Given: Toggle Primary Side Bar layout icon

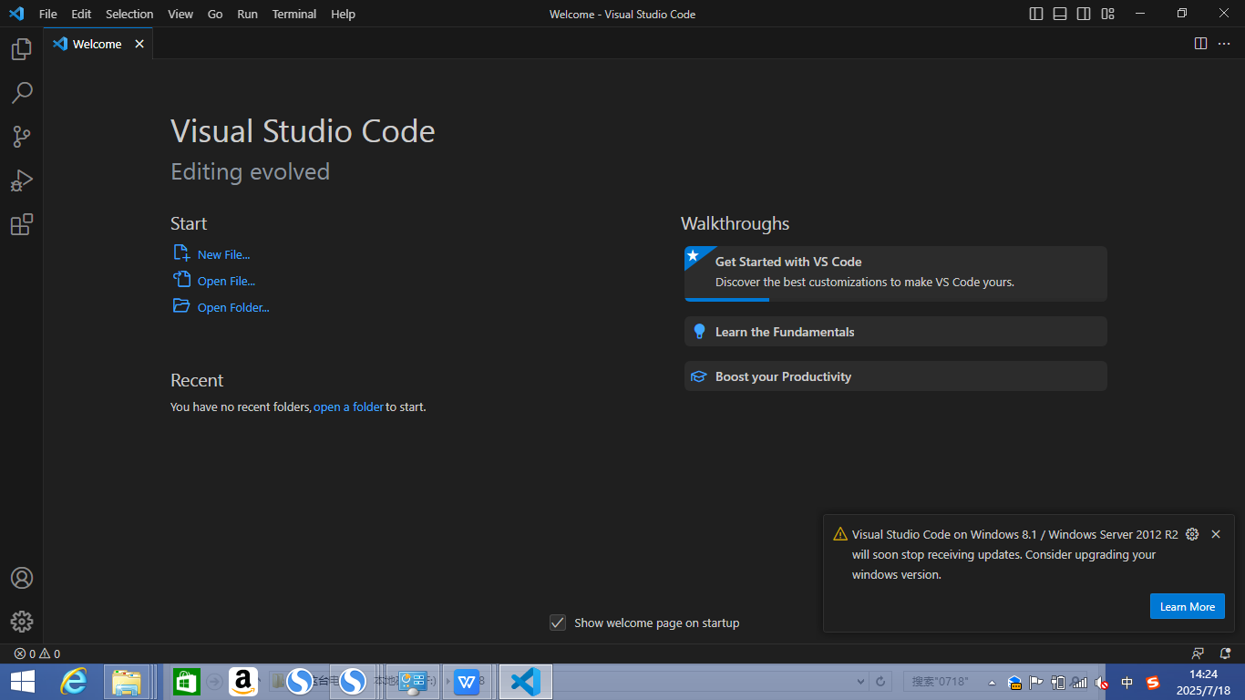Looking at the screenshot, I should pos(1036,14).
